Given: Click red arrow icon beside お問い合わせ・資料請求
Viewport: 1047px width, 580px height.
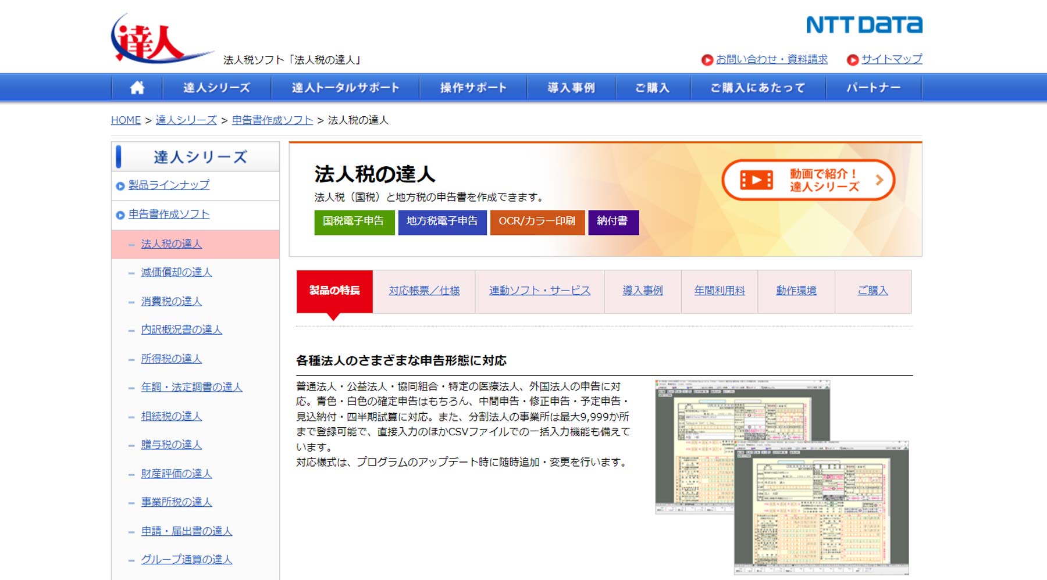Looking at the screenshot, I should tap(707, 60).
